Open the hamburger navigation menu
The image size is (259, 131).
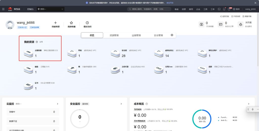click(x=3, y=9)
